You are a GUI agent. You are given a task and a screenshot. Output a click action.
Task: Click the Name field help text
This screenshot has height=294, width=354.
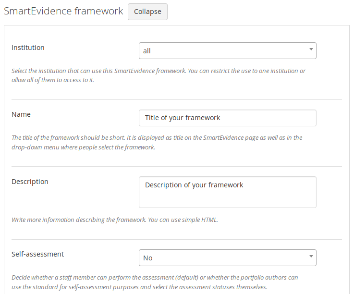tap(157, 142)
